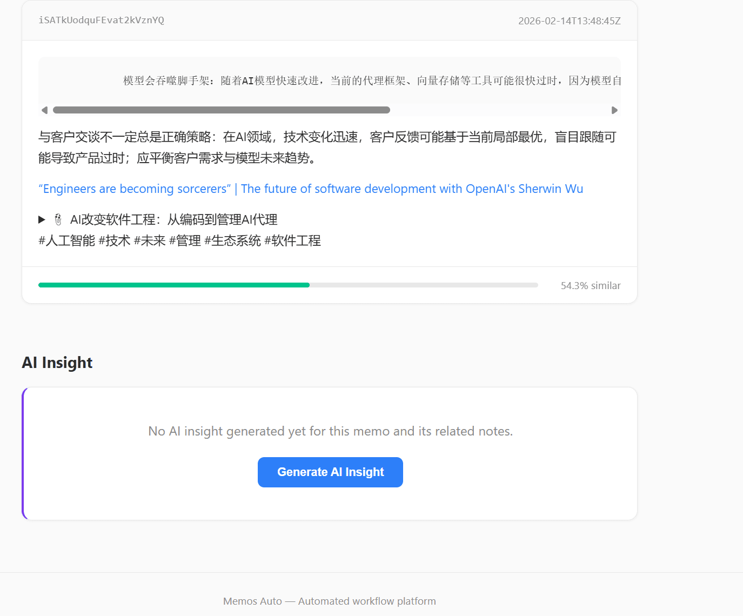Select the #生态系统 hashtag
The height and width of the screenshot is (616, 743).
[x=232, y=240]
